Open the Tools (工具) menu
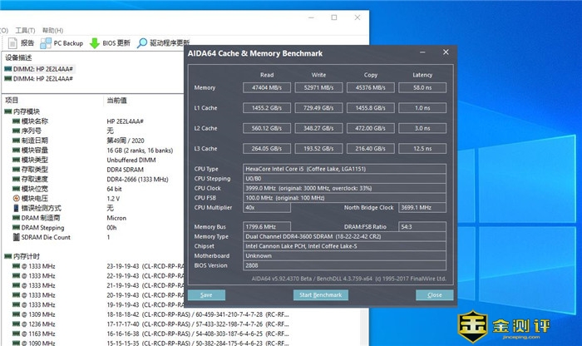Viewport: 582px width, 346px height. click(24, 30)
